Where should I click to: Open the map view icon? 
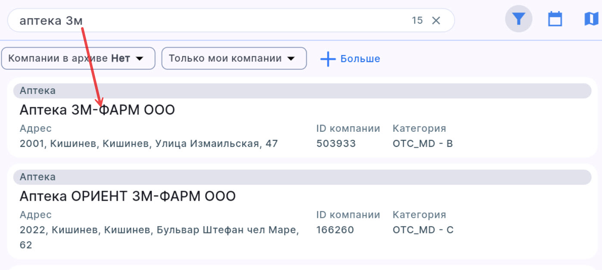[591, 19]
